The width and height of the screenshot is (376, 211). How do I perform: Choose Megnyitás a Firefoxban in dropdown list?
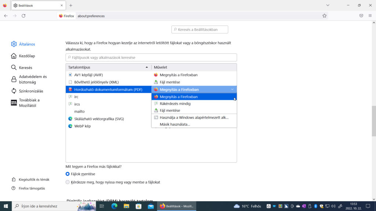click(x=194, y=97)
